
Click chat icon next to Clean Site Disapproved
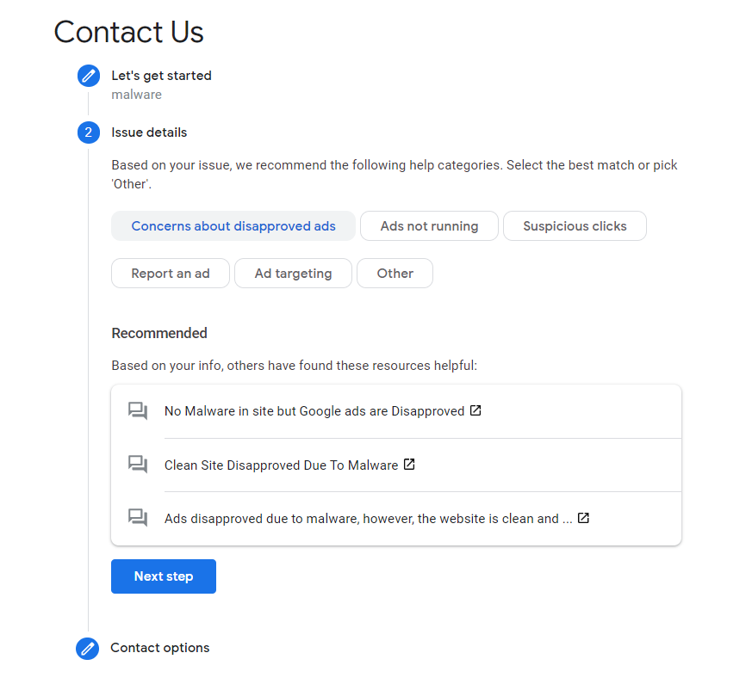click(138, 465)
